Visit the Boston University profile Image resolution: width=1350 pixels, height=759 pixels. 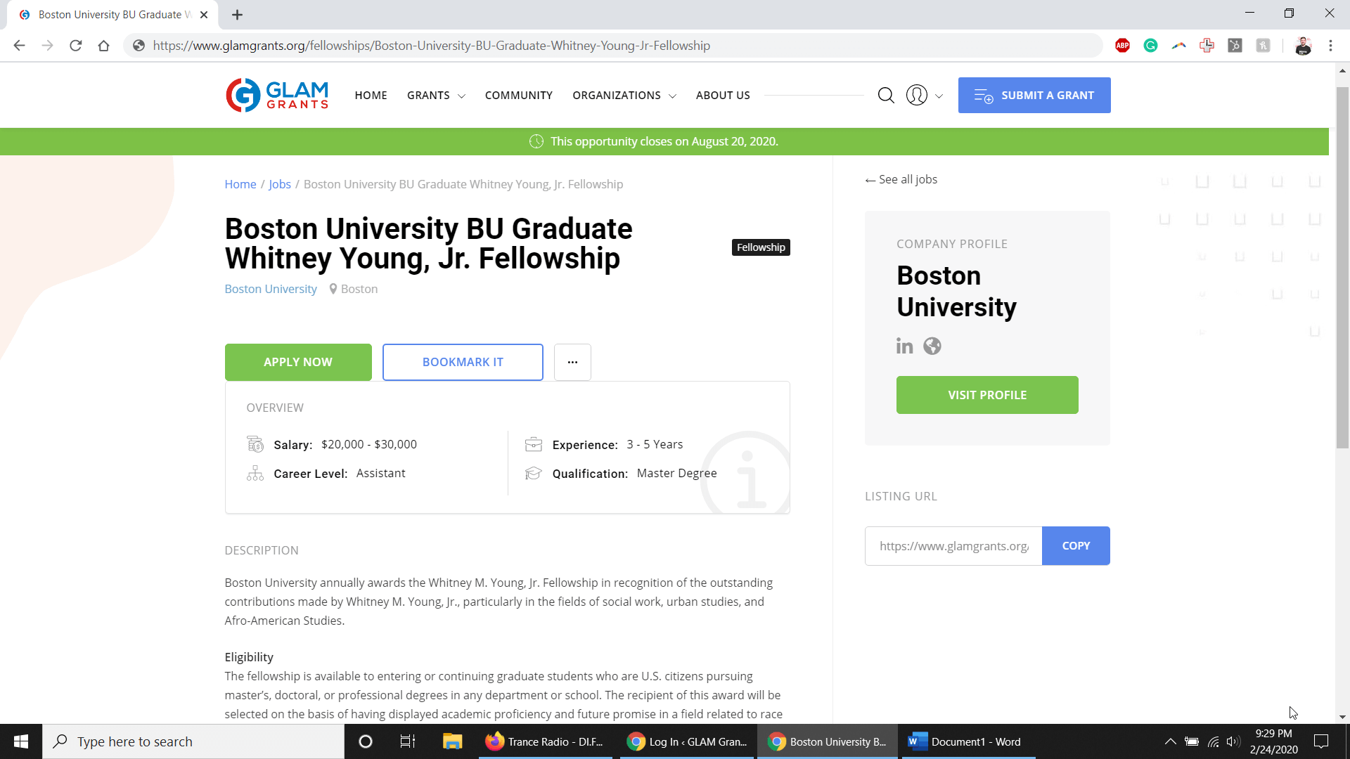[987, 395]
